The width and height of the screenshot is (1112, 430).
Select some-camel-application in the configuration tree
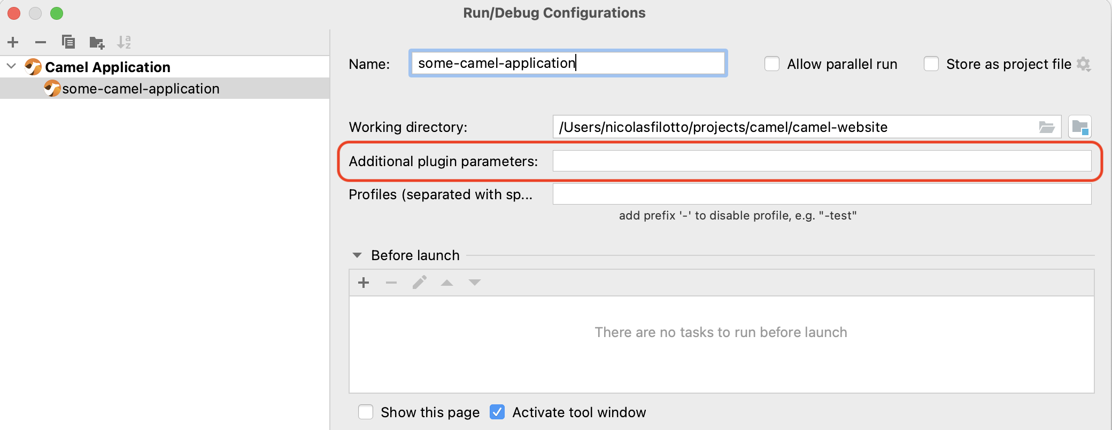(140, 89)
